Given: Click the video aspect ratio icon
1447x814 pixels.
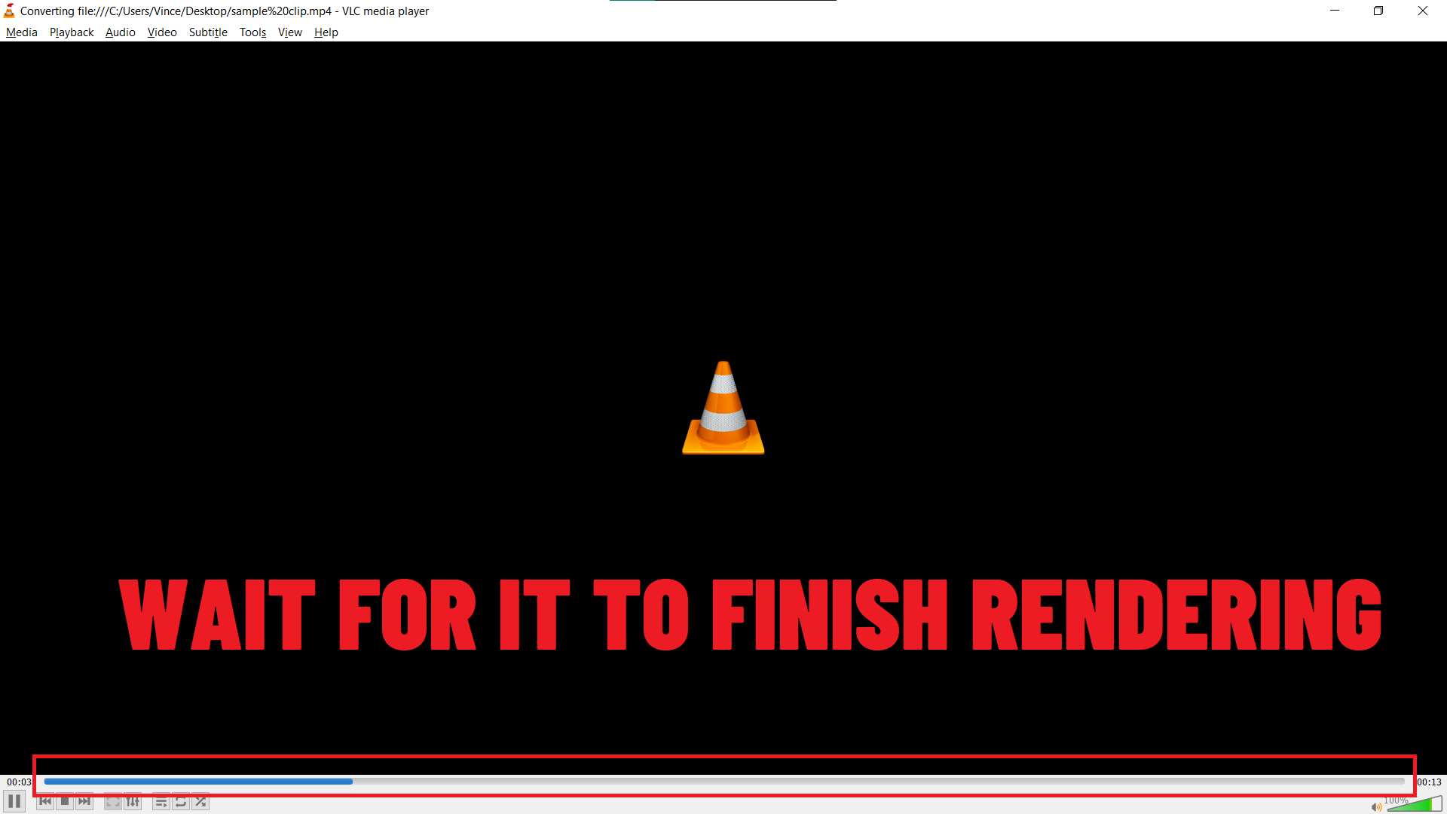Looking at the screenshot, I should [x=113, y=802].
